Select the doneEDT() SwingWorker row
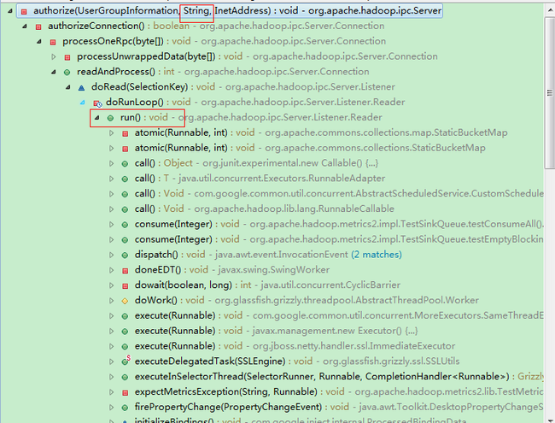This screenshot has width=555, height=423. pos(232,269)
